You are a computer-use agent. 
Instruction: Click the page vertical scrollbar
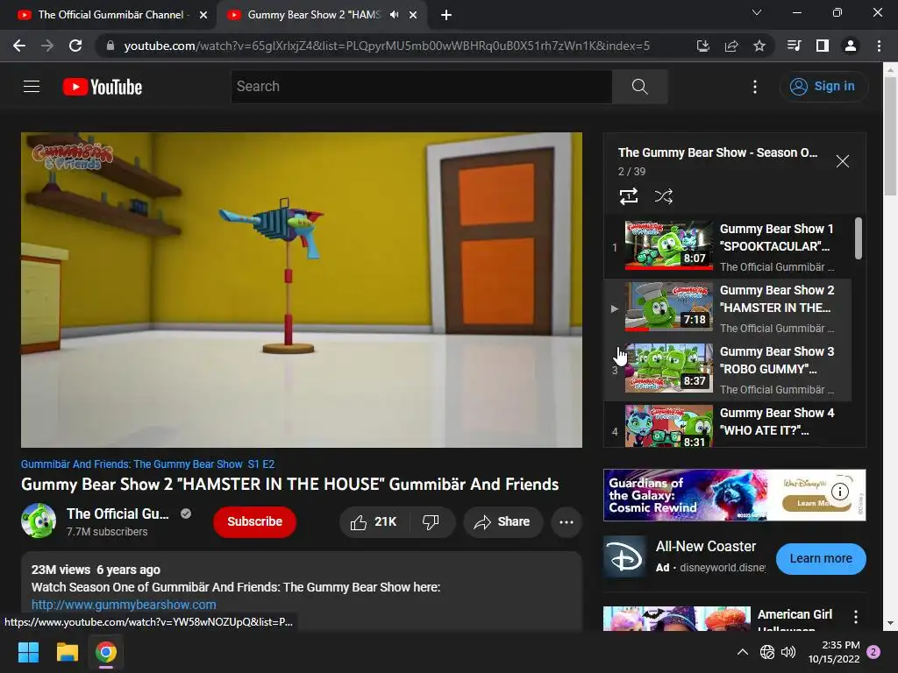pos(890,136)
